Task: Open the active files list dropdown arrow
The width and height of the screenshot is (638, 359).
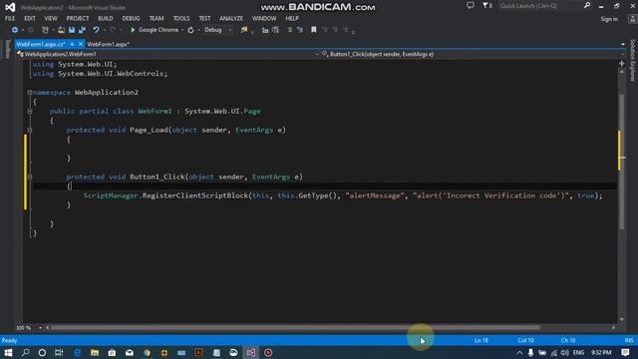Action: (x=622, y=44)
